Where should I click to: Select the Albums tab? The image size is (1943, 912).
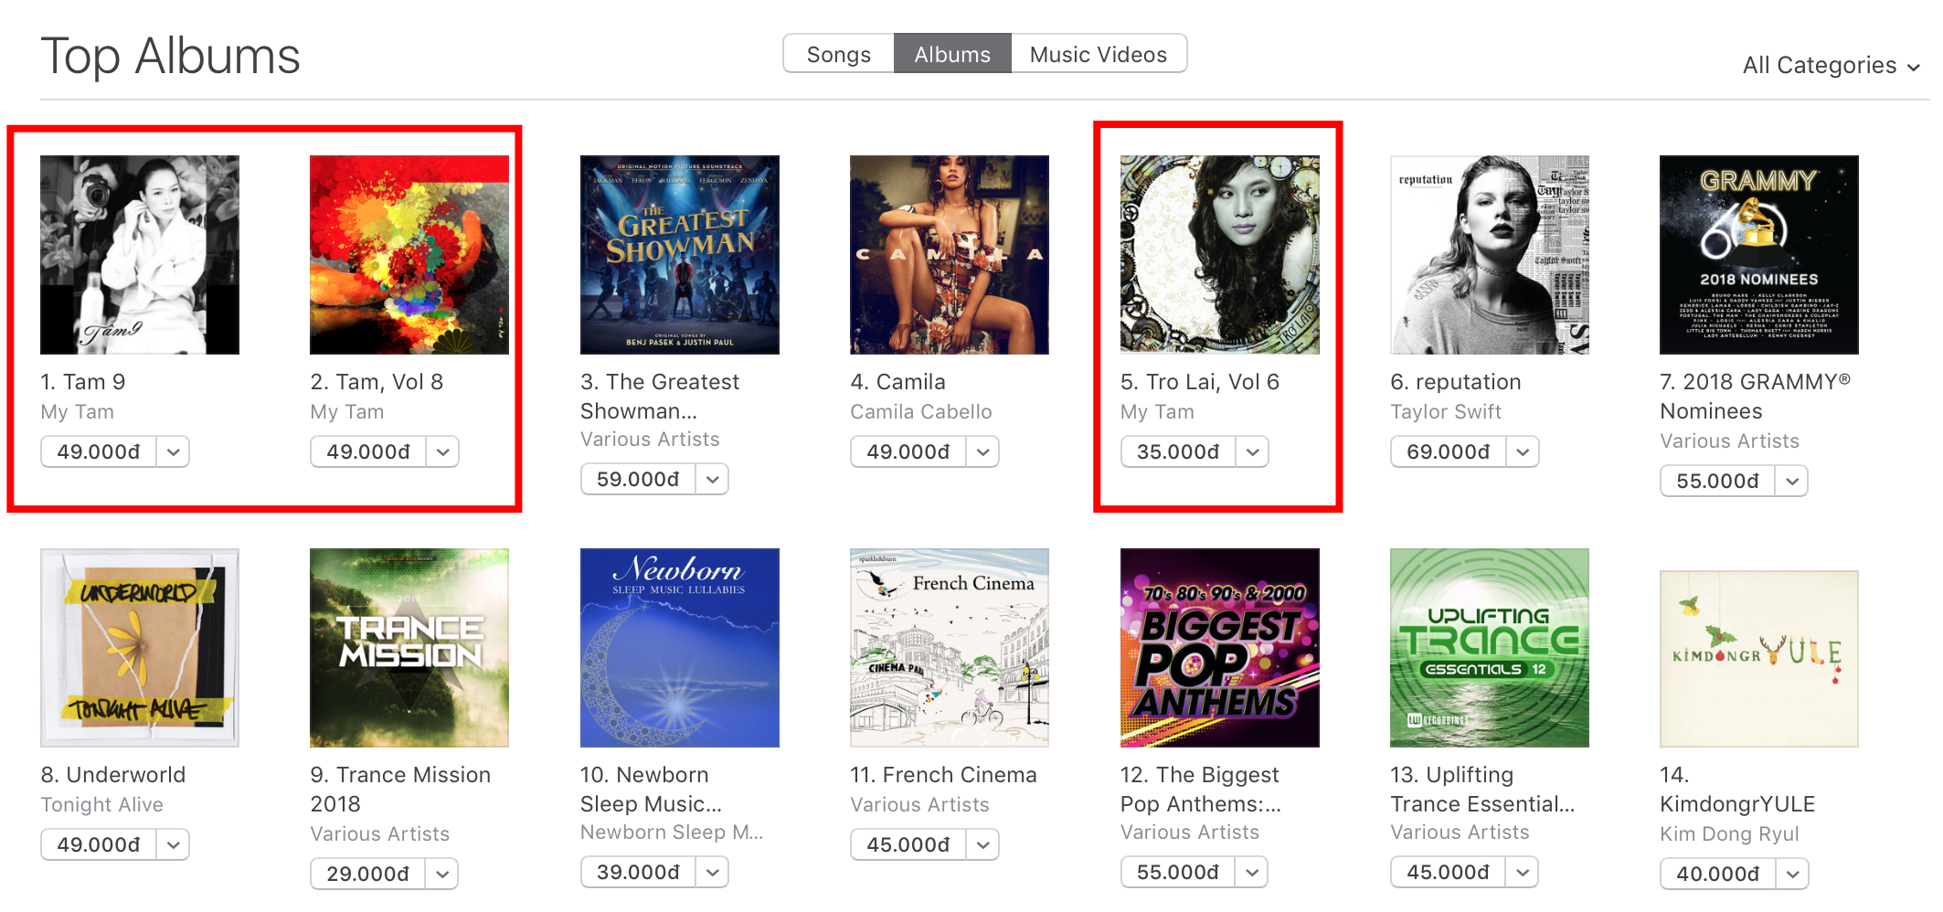[952, 54]
